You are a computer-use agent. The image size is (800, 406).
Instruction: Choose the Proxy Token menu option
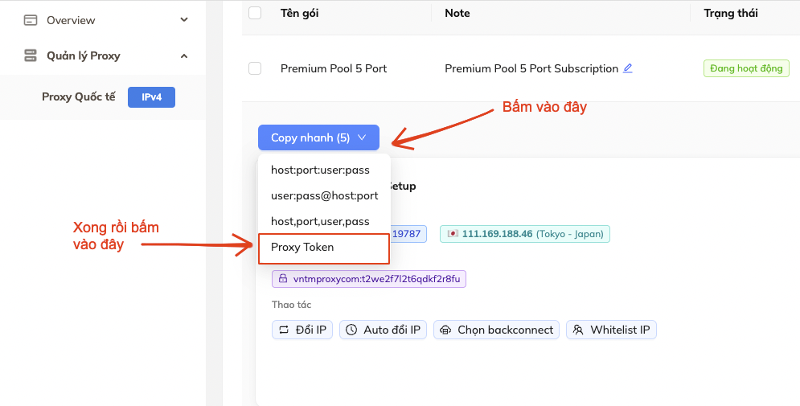302,248
